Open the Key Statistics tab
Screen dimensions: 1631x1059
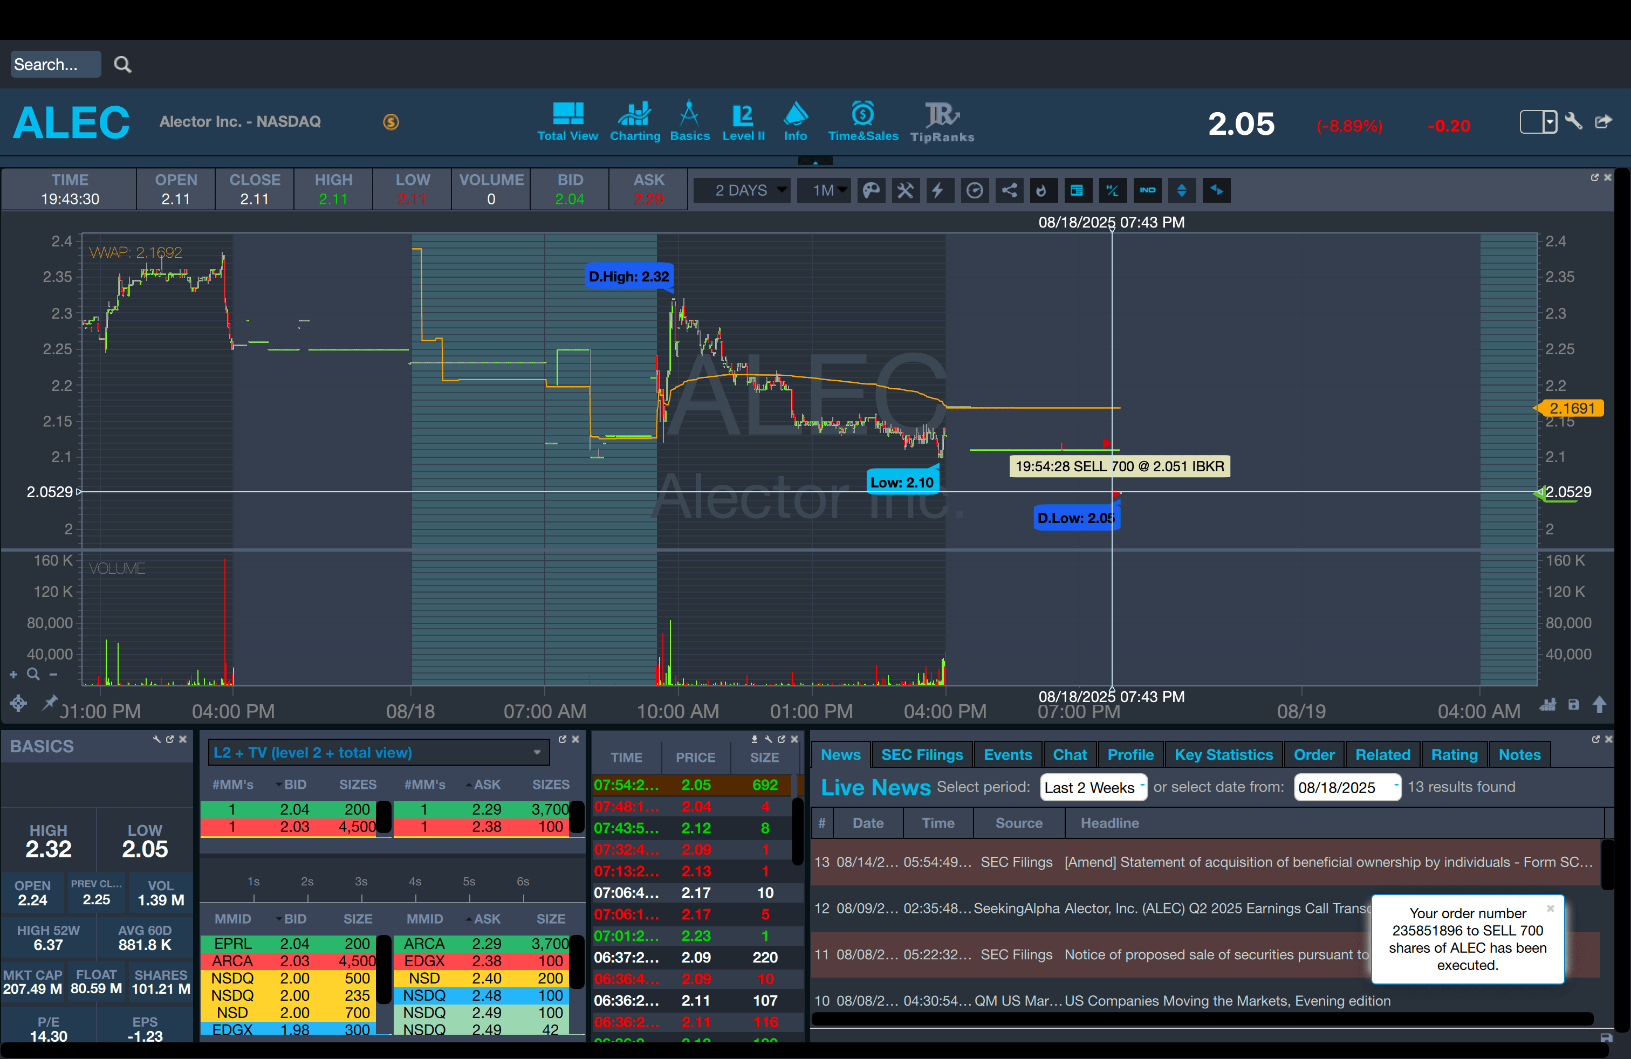(x=1223, y=755)
